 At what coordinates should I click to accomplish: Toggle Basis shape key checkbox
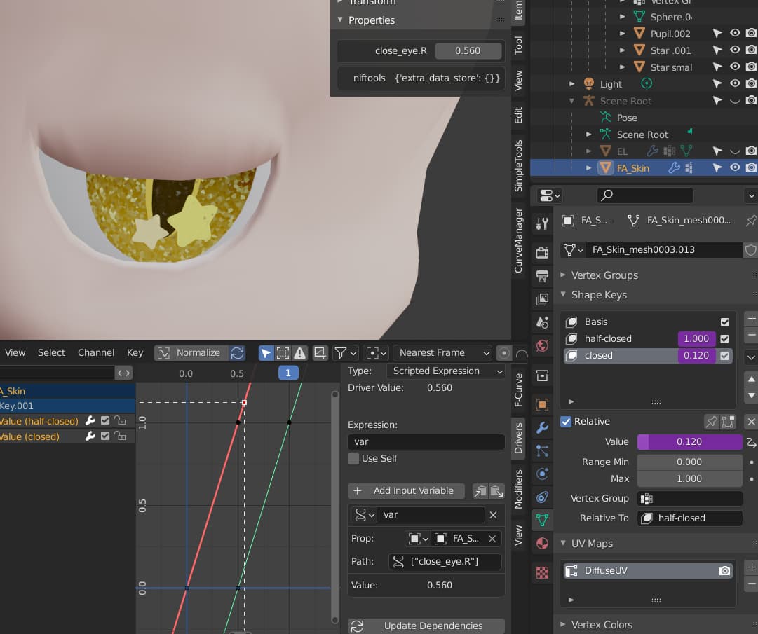(724, 322)
